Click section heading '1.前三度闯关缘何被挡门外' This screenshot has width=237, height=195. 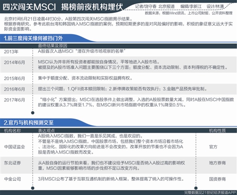coord(33,38)
